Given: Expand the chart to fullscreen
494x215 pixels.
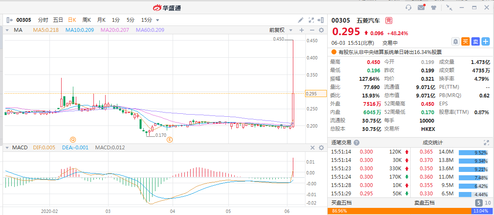Looking at the screenshot, I should [x=311, y=20].
